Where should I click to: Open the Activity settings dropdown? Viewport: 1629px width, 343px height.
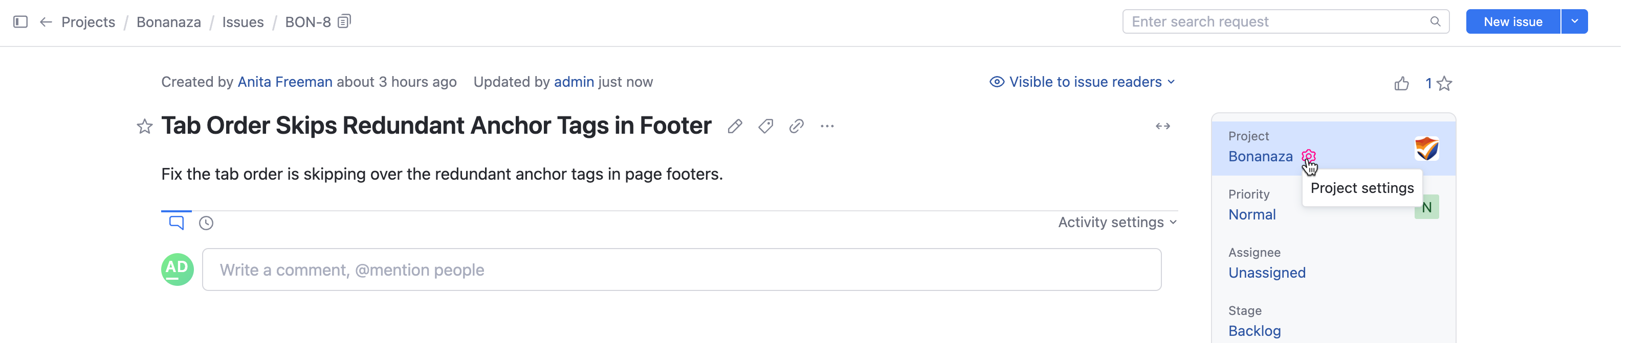pos(1117,223)
